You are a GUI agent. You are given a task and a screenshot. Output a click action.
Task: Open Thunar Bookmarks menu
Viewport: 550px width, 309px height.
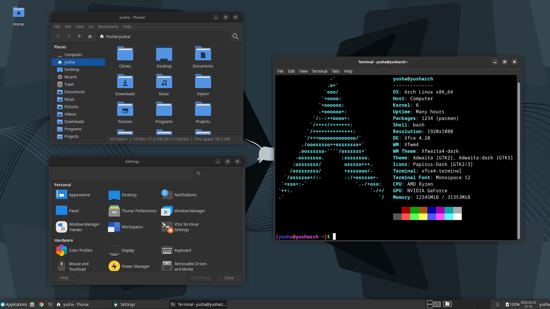108,27
